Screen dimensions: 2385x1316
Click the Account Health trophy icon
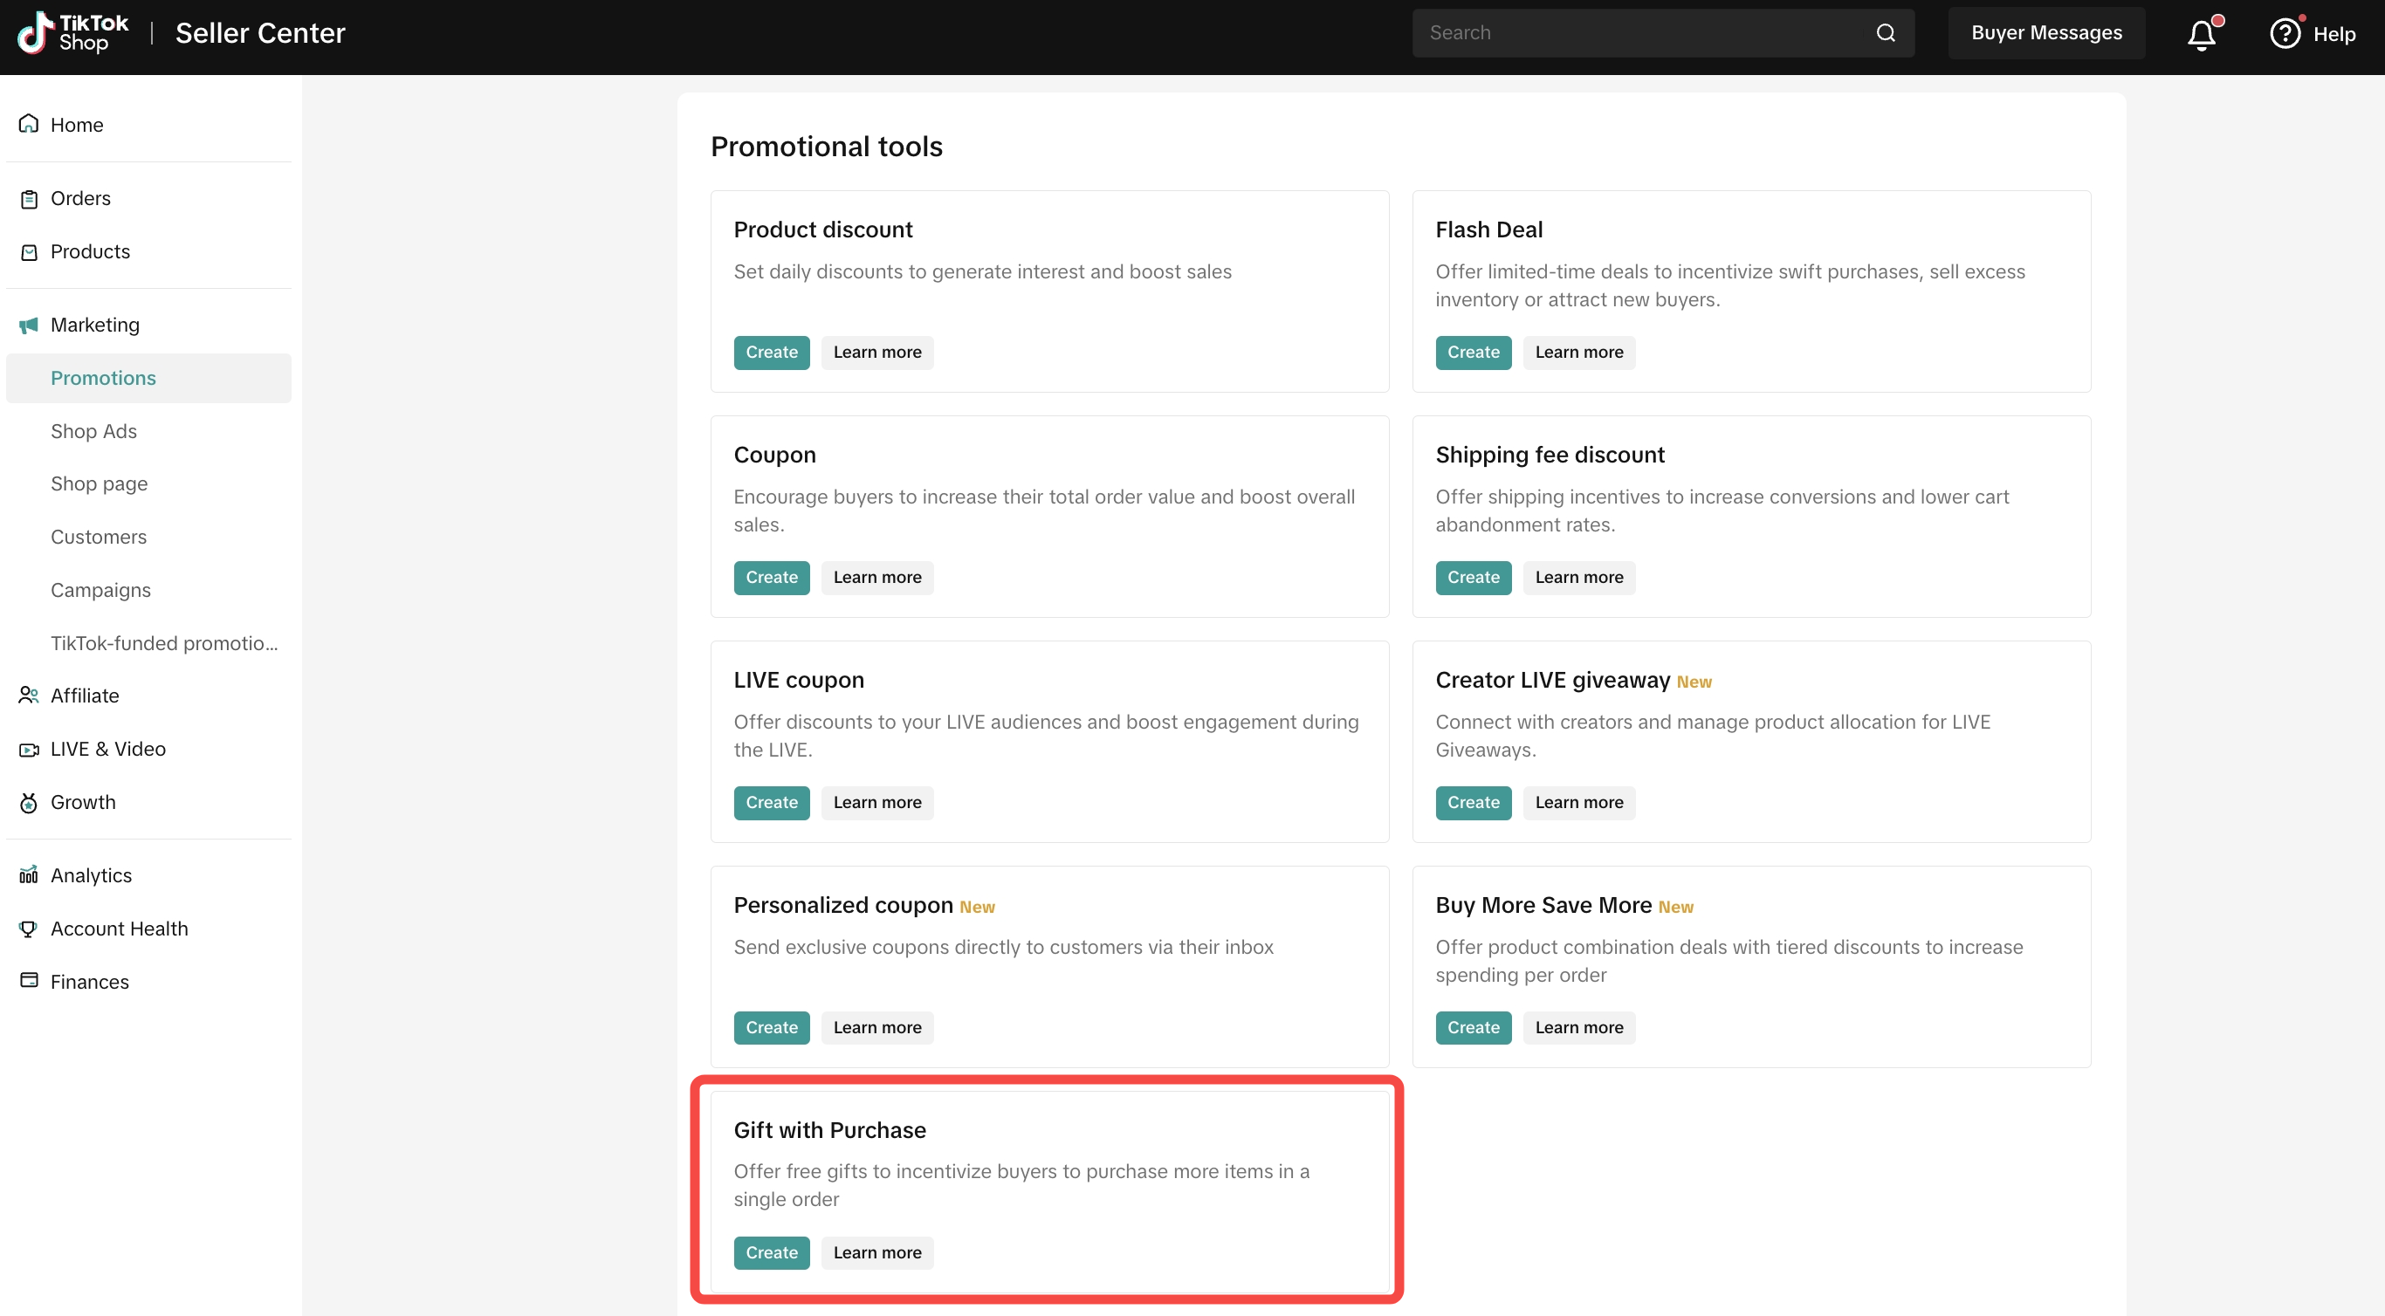pos(29,929)
